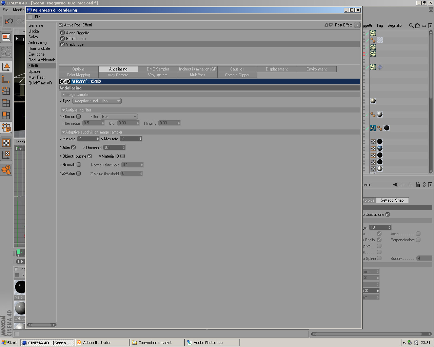The image size is (434, 347).
Task: Click the Max rate stepper arrows
Action: coord(141,139)
